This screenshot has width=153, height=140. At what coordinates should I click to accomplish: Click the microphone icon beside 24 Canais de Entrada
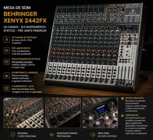[x=7, y=39]
